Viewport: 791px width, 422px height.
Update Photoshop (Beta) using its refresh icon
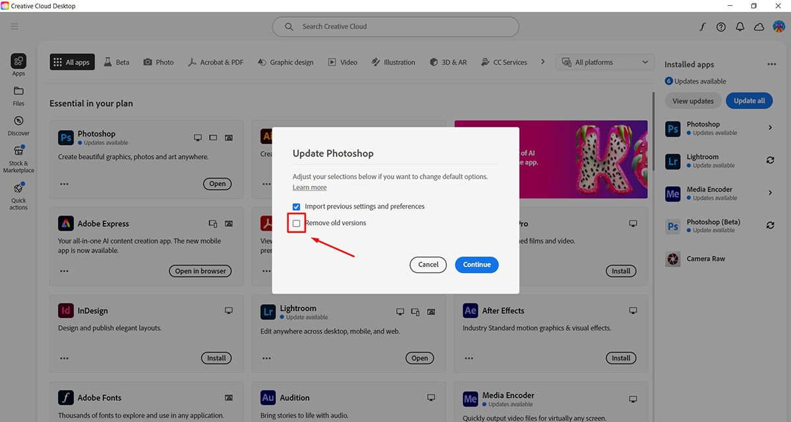tap(770, 226)
